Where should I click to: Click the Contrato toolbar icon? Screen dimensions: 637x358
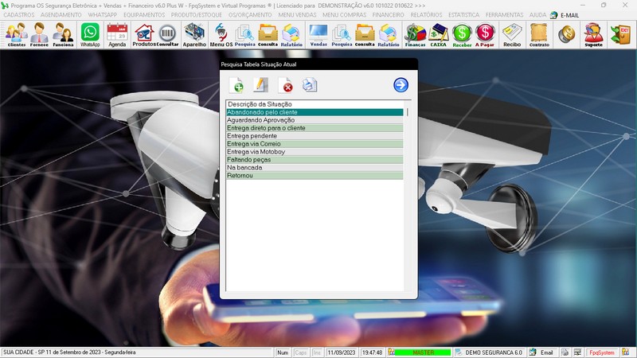click(x=539, y=35)
